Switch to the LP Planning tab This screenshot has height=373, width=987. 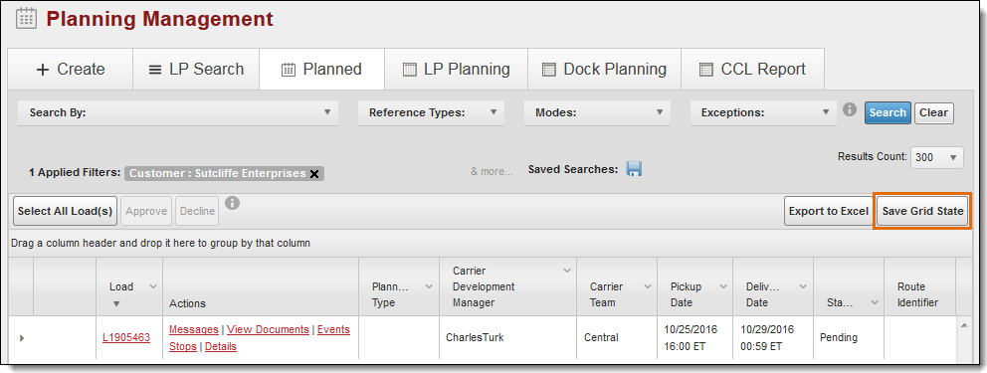point(457,70)
